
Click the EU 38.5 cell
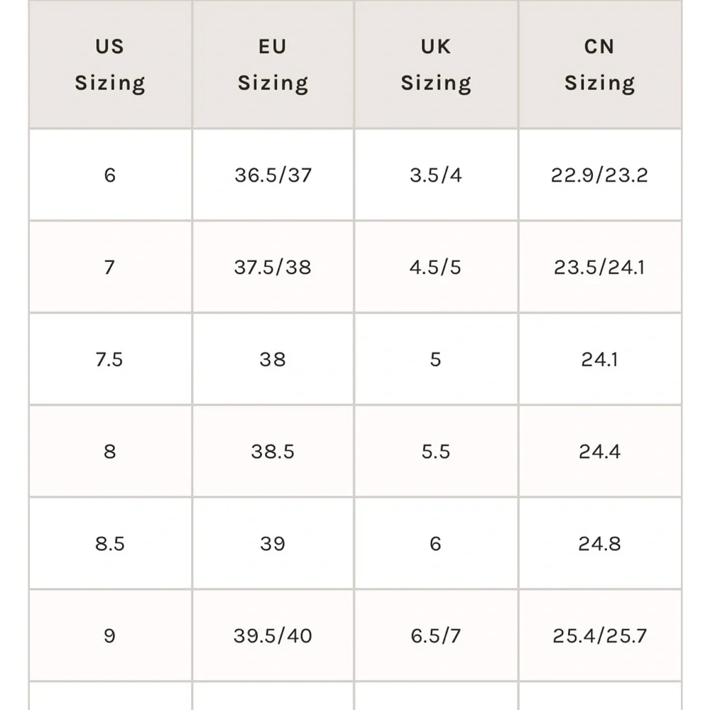point(273,452)
